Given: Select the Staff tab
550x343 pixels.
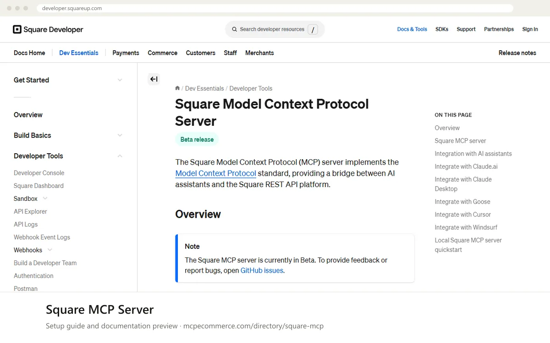Looking at the screenshot, I should coord(230,53).
